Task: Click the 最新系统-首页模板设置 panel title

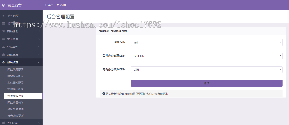Action: tap(113, 31)
